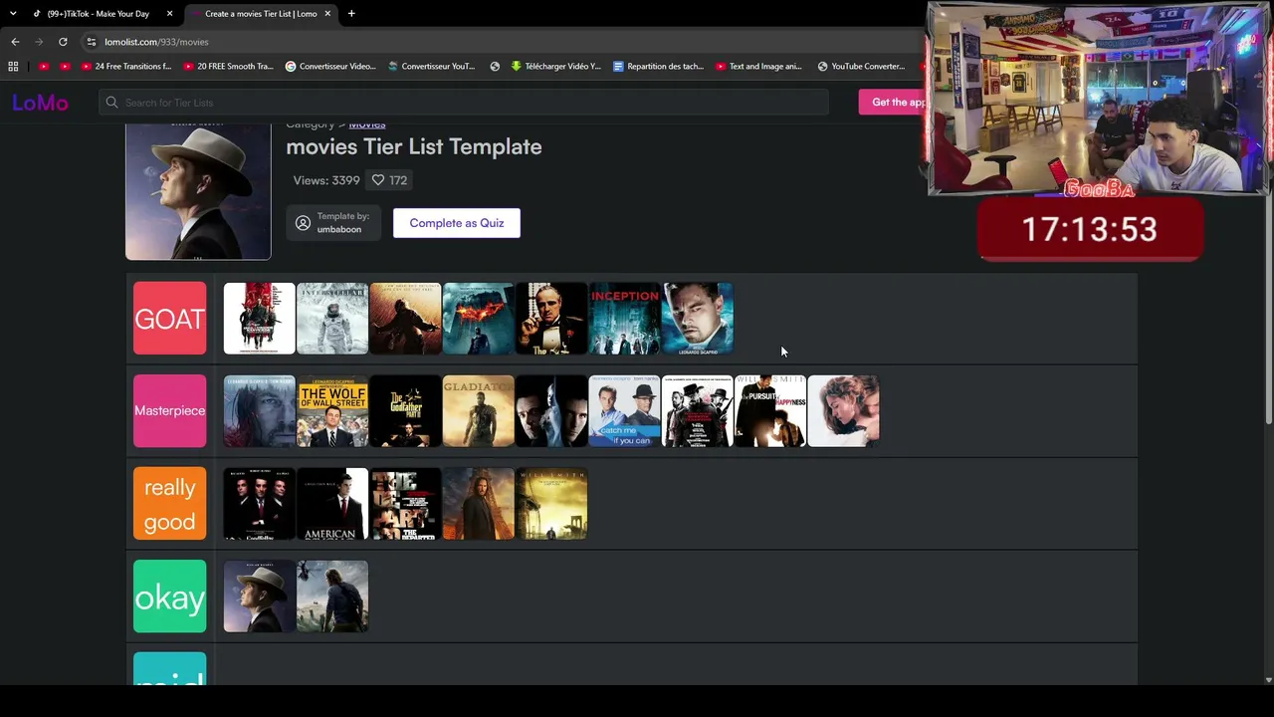Click the Complete as Quiz button
The image size is (1274, 717).
pyautogui.click(x=457, y=223)
